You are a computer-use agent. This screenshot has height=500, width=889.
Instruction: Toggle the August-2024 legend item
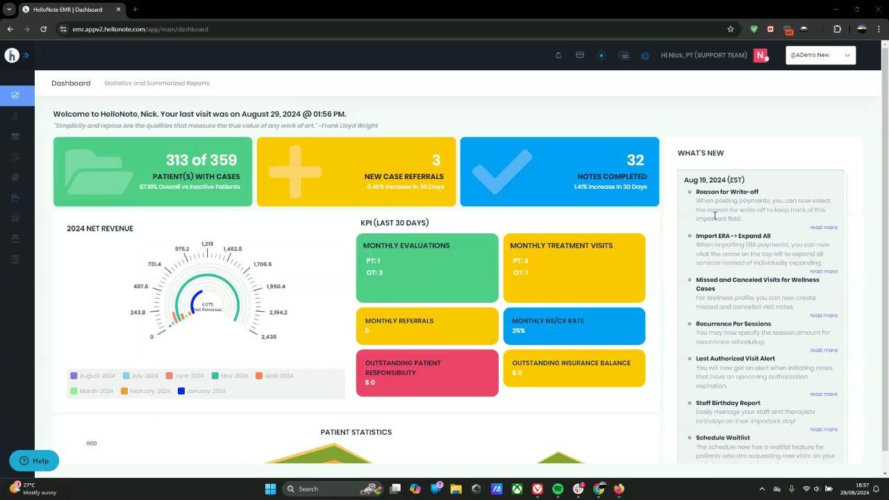click(93, 376)
